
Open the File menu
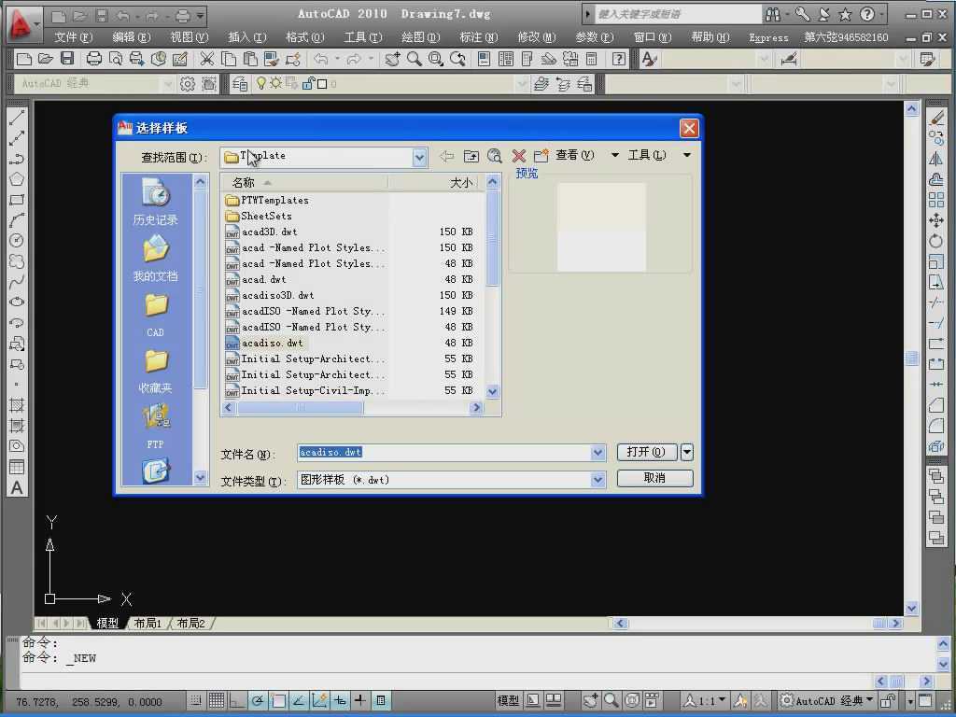[x=73, y=37]
